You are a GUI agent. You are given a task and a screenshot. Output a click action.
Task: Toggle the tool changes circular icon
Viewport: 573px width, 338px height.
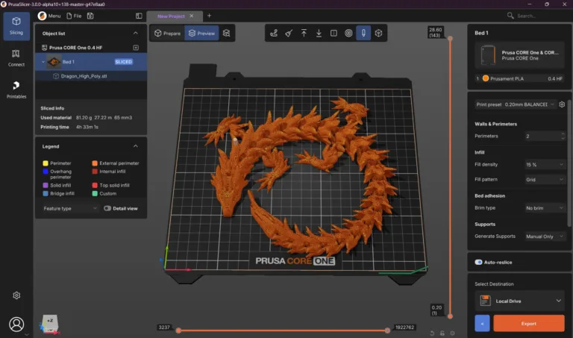click(x=348, y=34)
